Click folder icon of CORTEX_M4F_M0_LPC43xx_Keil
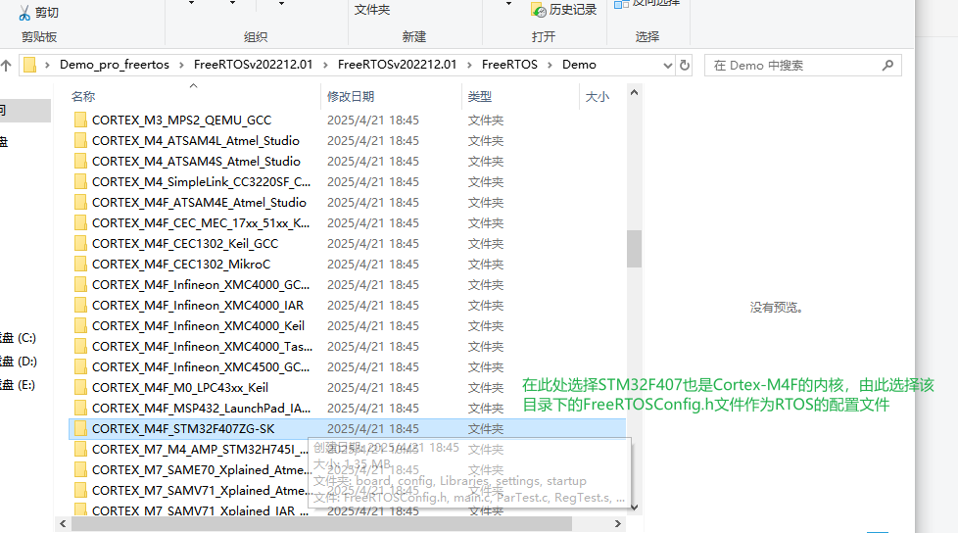 (80, 388)
